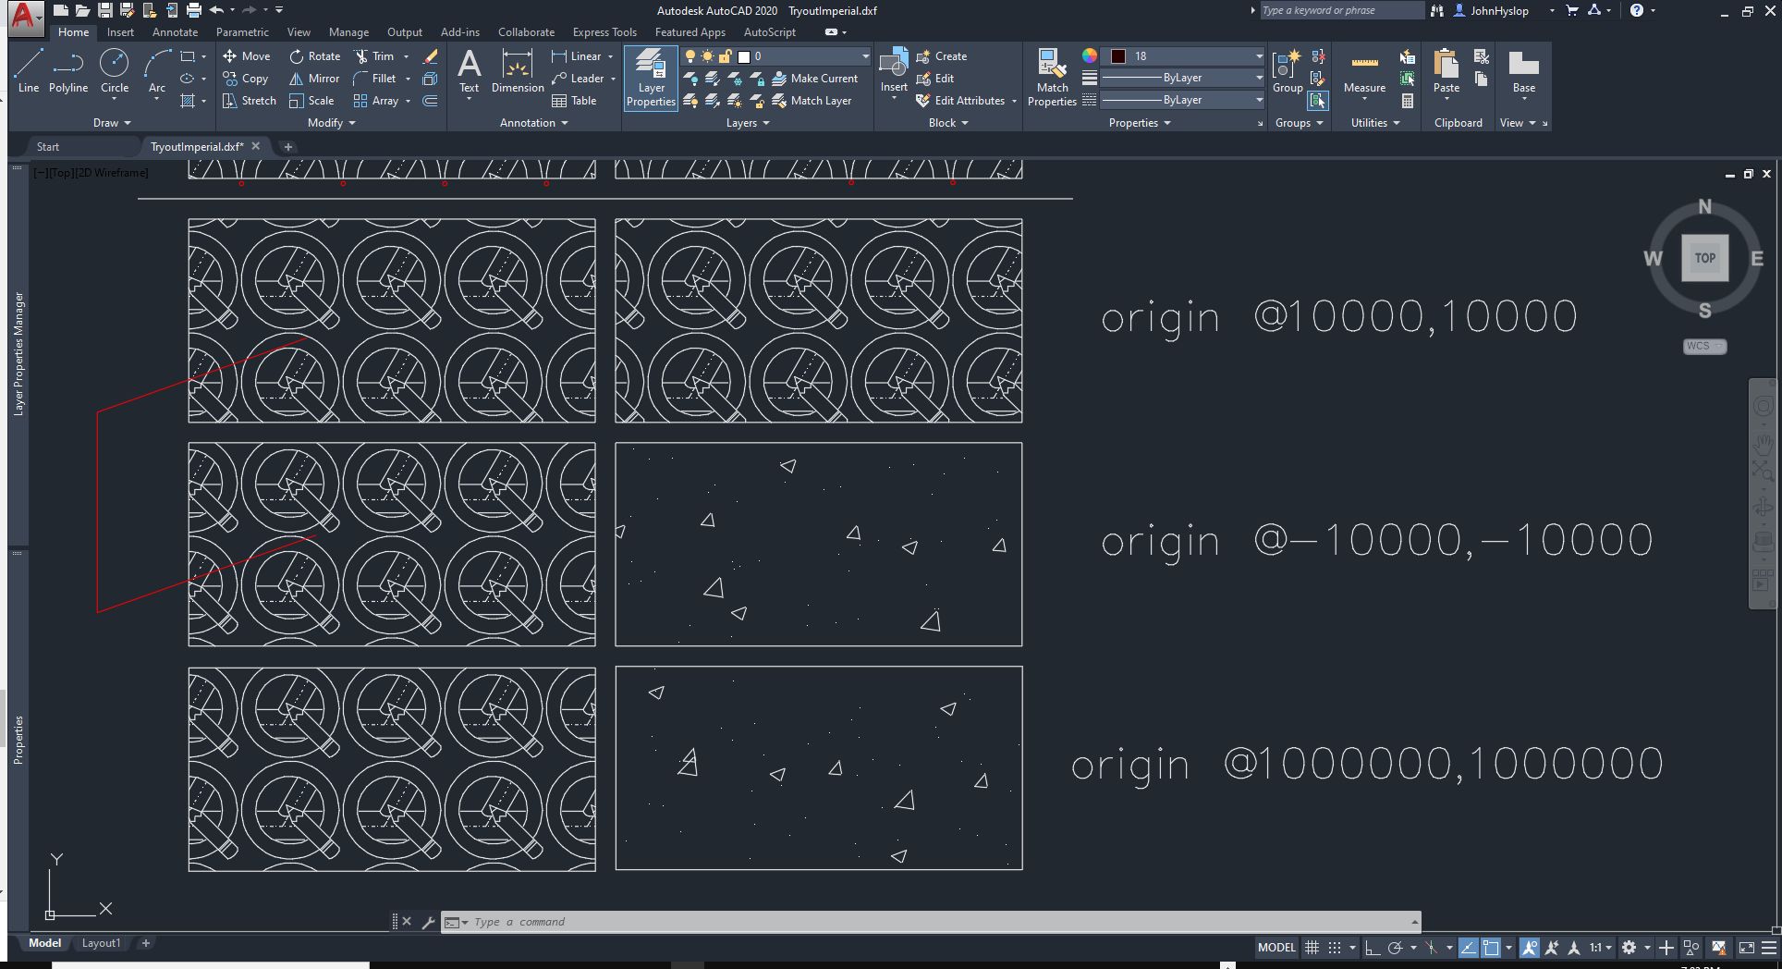Click the Dimension tool

click(517, 71)
